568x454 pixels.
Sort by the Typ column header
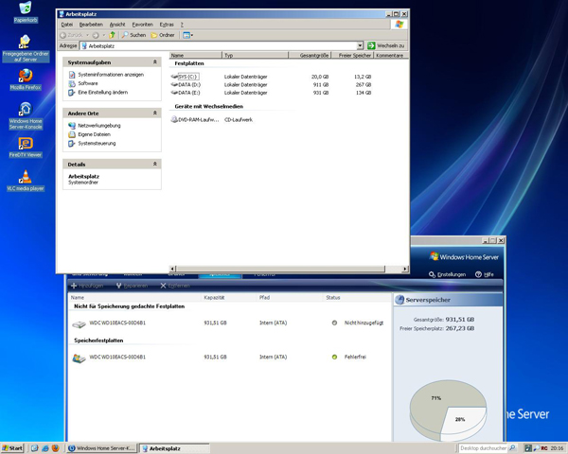[255, 55]
